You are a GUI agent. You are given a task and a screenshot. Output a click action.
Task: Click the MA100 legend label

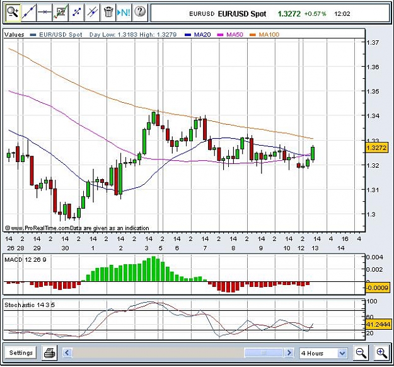coord(269,35)
